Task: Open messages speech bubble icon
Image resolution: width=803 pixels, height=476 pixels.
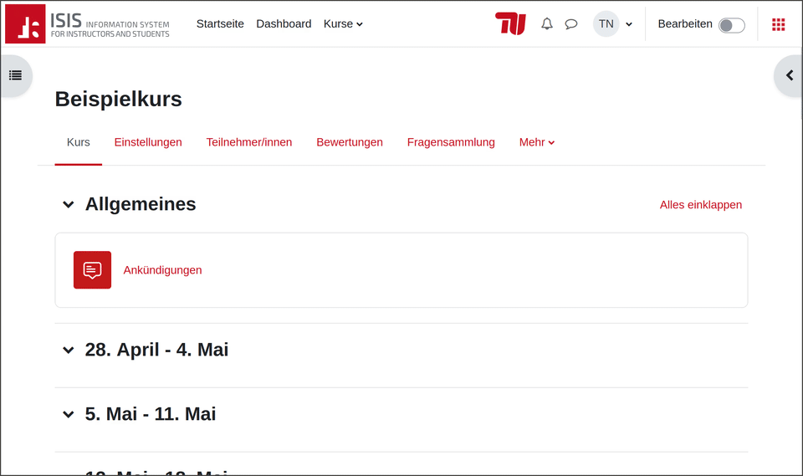Action: coord(571,24)
